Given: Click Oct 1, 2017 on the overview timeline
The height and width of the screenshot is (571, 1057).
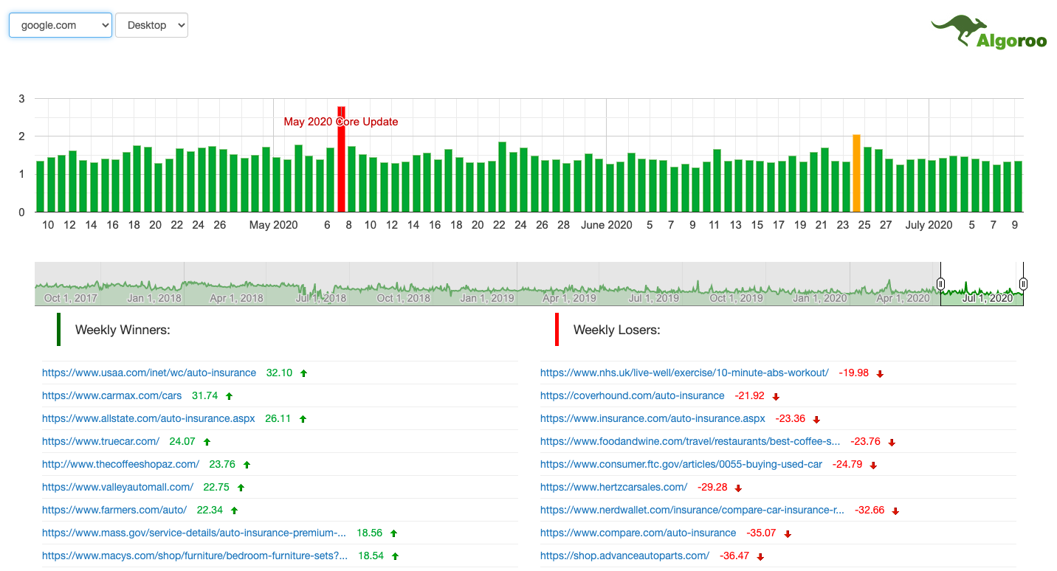Looking at the screenshot, I should pos(70,298).
